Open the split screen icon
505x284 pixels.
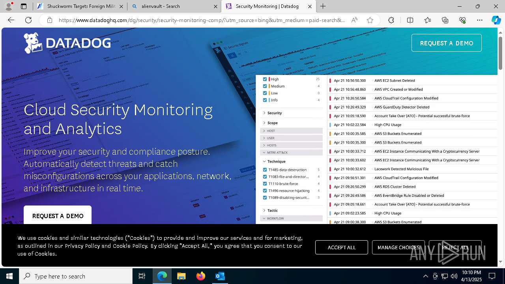(410, 20)
